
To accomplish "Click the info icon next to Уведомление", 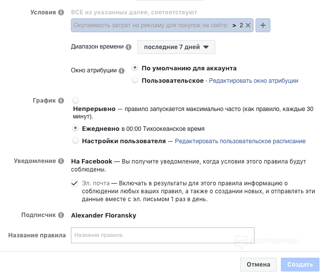I will (61, 161).
